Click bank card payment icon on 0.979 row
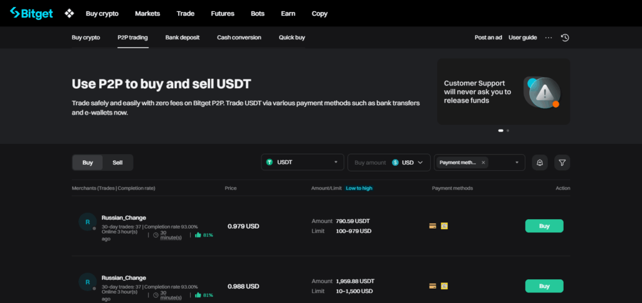This screenshot has height=303, width=642. (433, 226)
